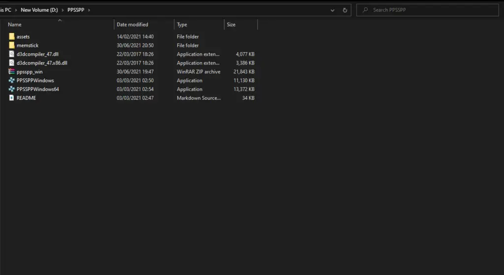The height and width of the screenshot is (275, 504).
Task: Click size value 21,843 KB
Action: (x=244, y=72)
